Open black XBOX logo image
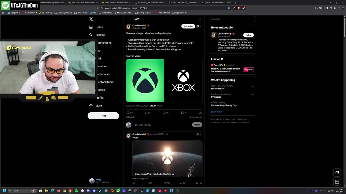 [183, 81]
